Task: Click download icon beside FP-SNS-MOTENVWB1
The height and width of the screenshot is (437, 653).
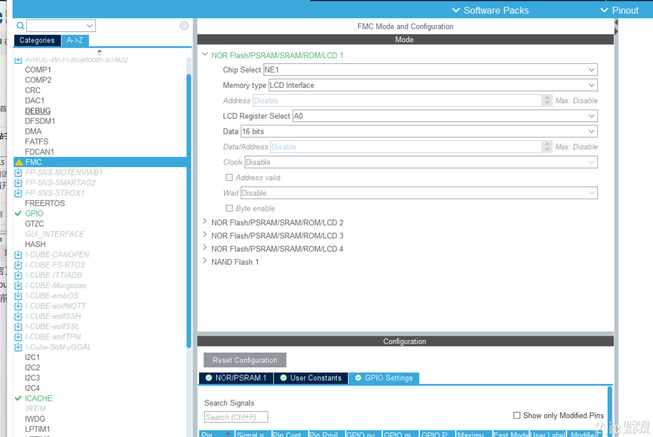Action: tap(18, 173)
